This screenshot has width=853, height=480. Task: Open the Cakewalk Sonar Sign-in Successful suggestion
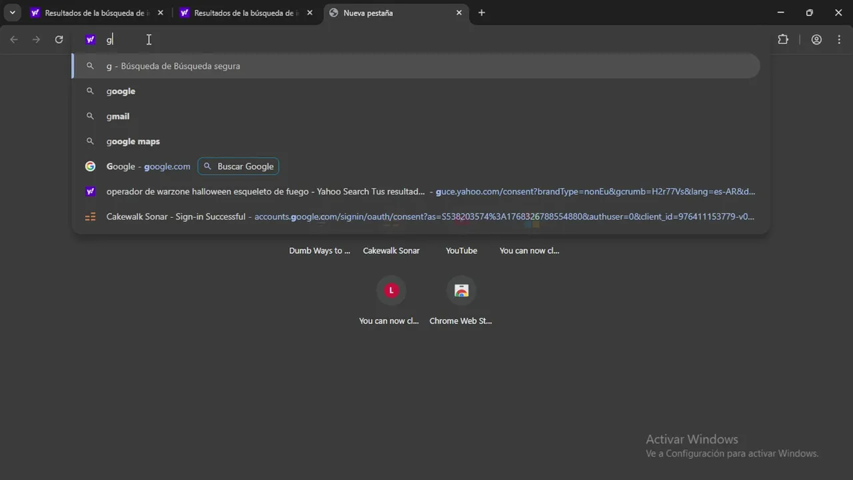[x=416, y=217]
